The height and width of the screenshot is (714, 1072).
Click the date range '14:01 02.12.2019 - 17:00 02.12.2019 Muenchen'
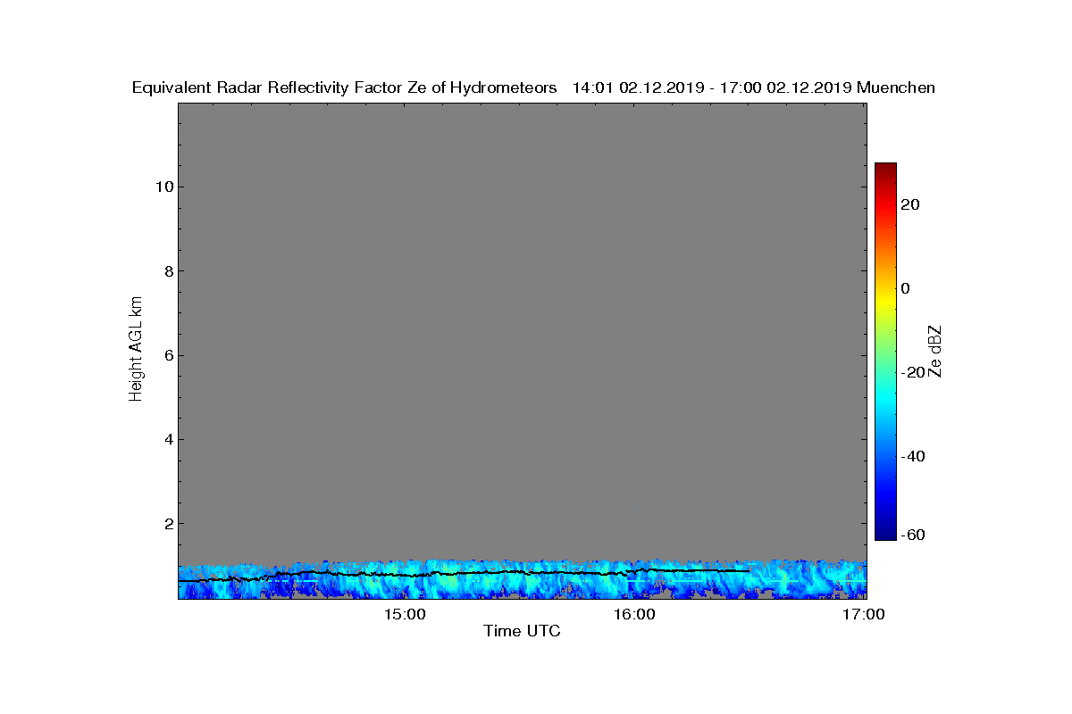point(754,88)
